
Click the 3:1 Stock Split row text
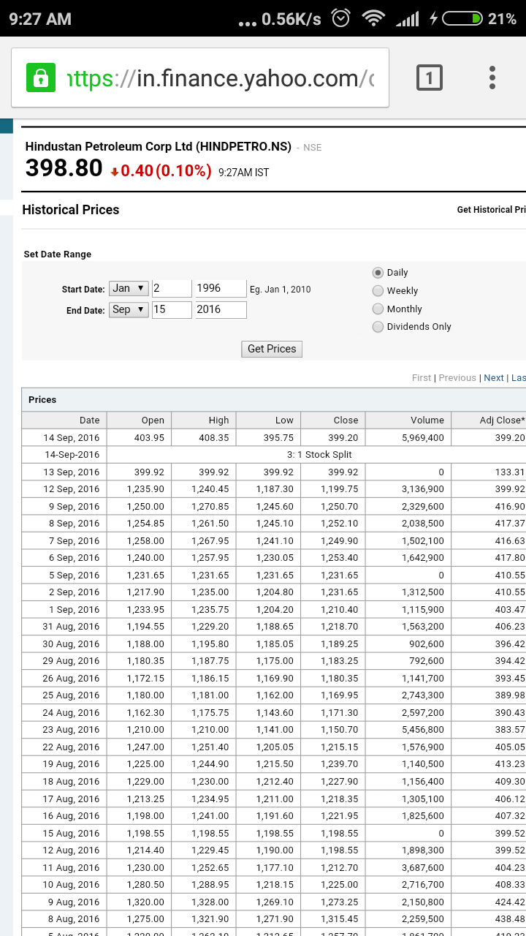pos(319,455)
